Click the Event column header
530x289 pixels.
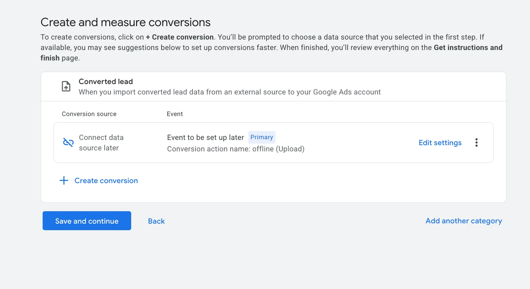(175, 114)
